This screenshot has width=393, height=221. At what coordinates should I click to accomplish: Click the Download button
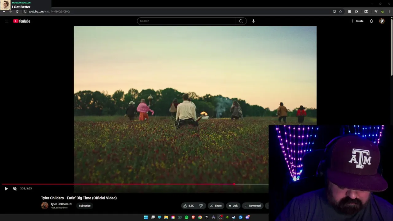tap(253, 206)
